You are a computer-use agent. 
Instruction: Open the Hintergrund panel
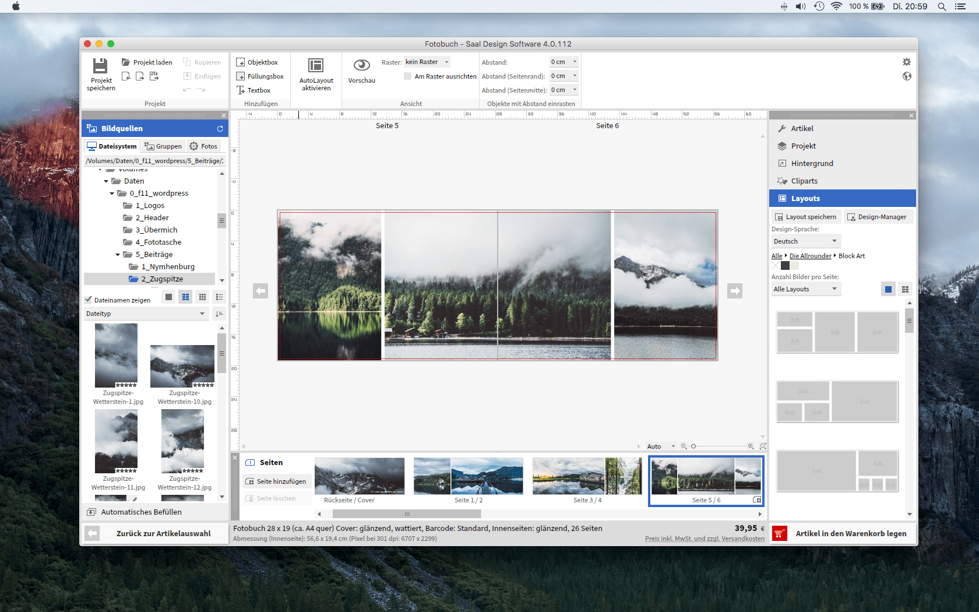(811, 163)
